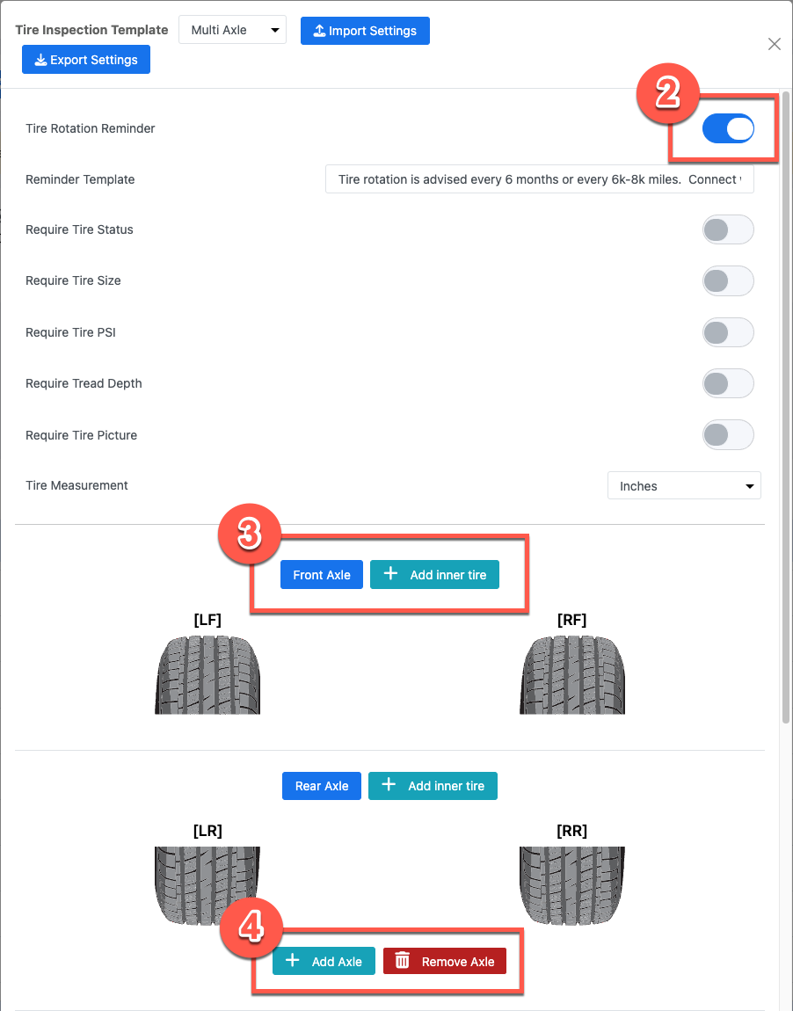
Task: Click the left front [LF] tire image
Action: tap(207, 674)
